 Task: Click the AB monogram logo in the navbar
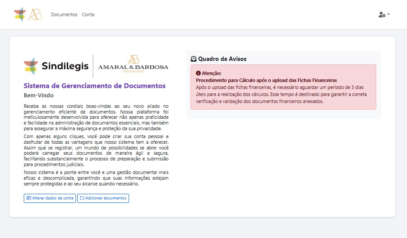35,14
